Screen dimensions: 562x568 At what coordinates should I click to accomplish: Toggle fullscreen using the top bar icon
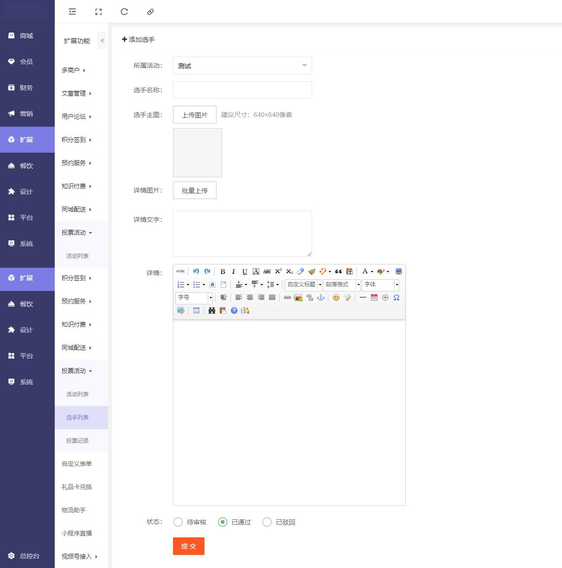pyautogui.click(x=98, y=12)
